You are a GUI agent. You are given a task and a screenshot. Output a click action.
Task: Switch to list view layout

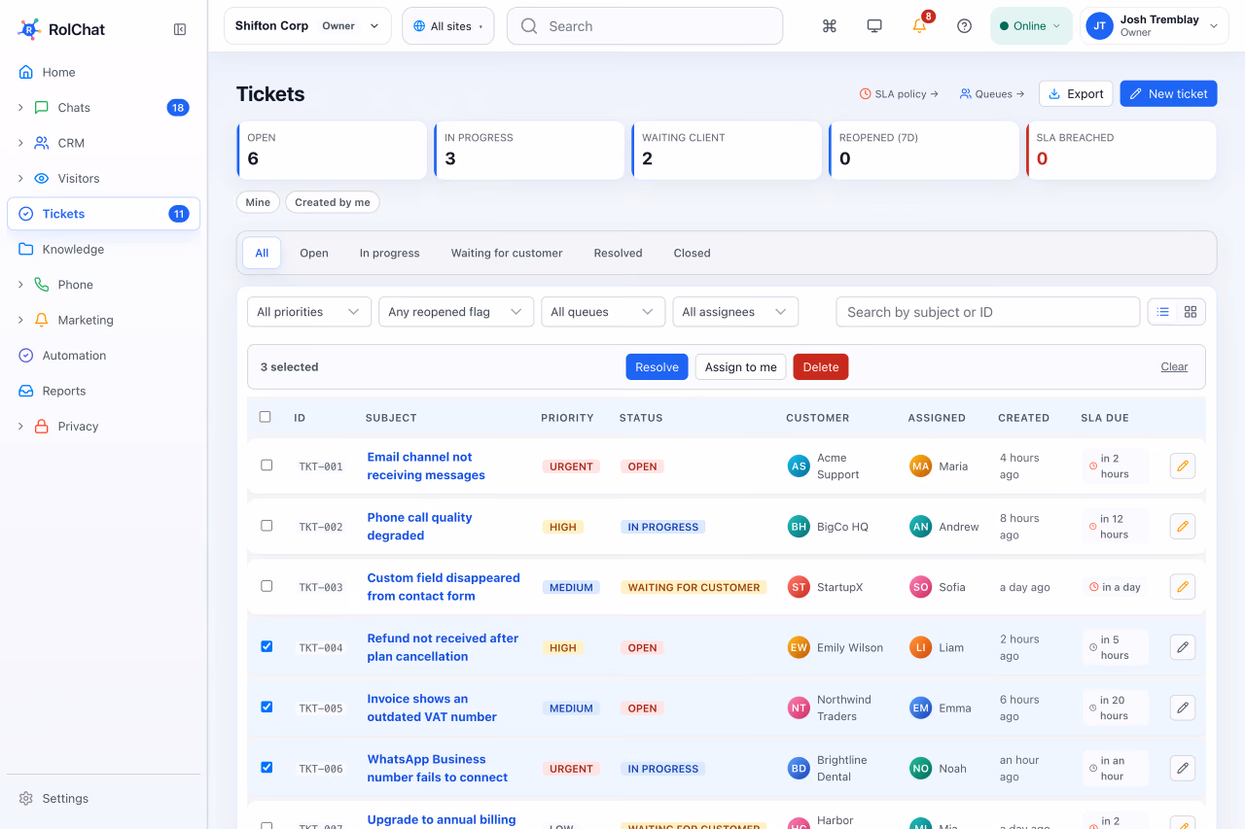[x=1163, y=312]
